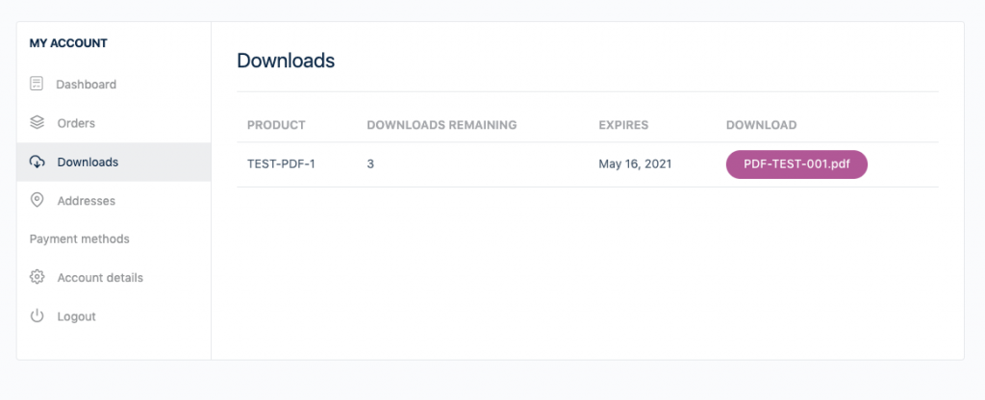Viewport: 985px width, 400px height.
Task: Click the Dashboard icon in sidebar
Action: pyautogui.click(x=37, y=85)
